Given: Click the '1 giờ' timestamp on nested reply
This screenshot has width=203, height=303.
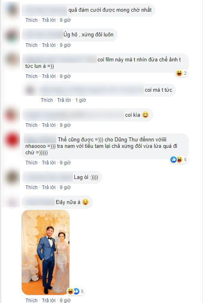Looking at the screenshot, I should (x=80, y=100).
